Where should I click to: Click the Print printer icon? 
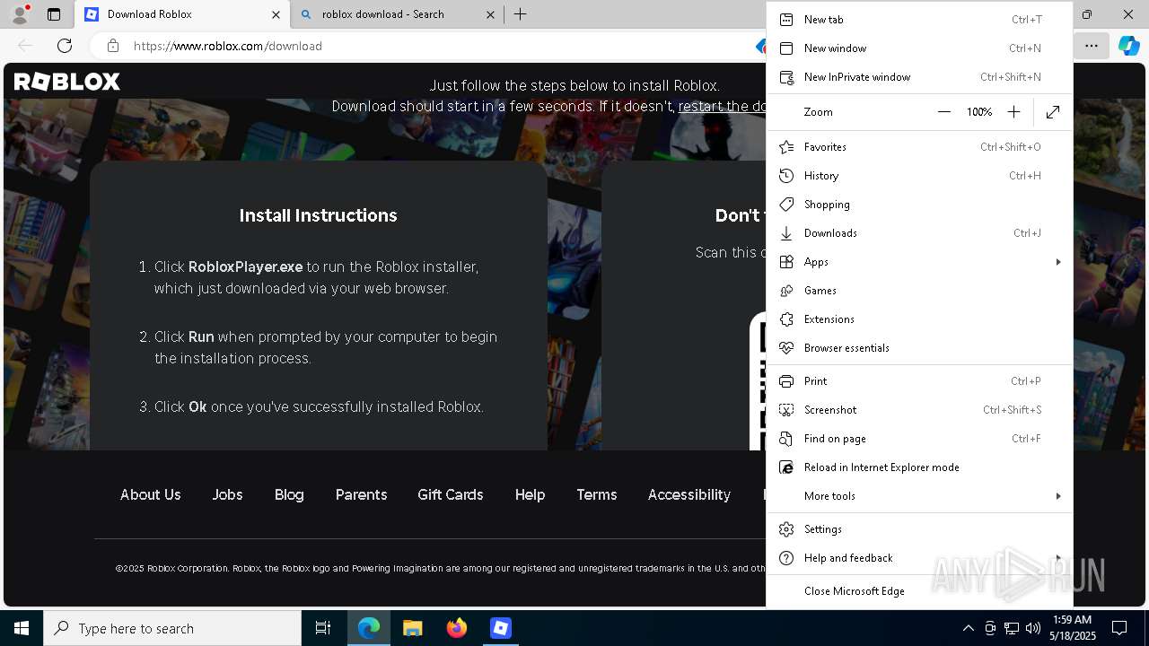[x=786, y=381]
